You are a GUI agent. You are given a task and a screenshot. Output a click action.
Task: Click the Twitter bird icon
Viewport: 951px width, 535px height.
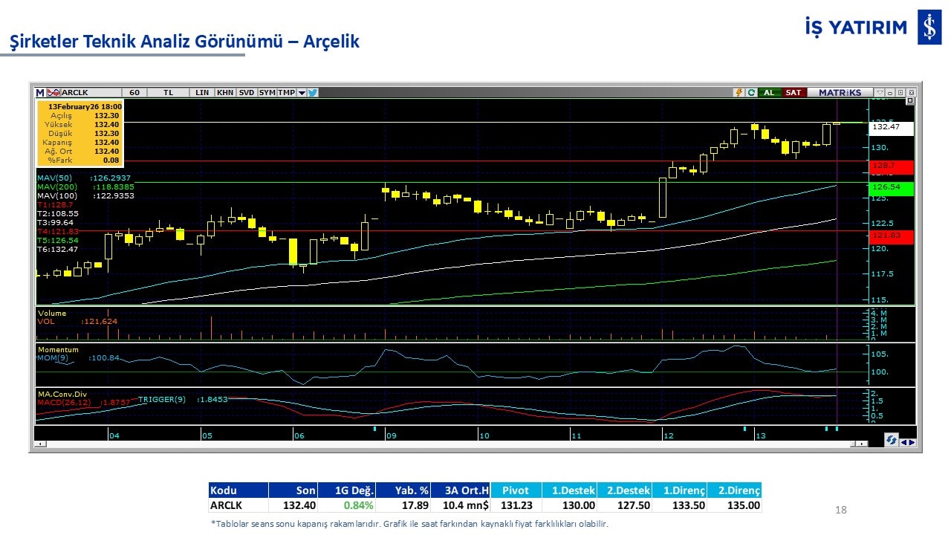click(x=313, y=93)
